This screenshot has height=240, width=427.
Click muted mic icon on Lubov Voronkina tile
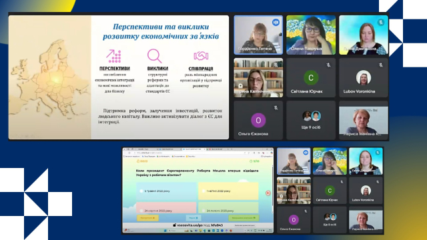(381, 65)
